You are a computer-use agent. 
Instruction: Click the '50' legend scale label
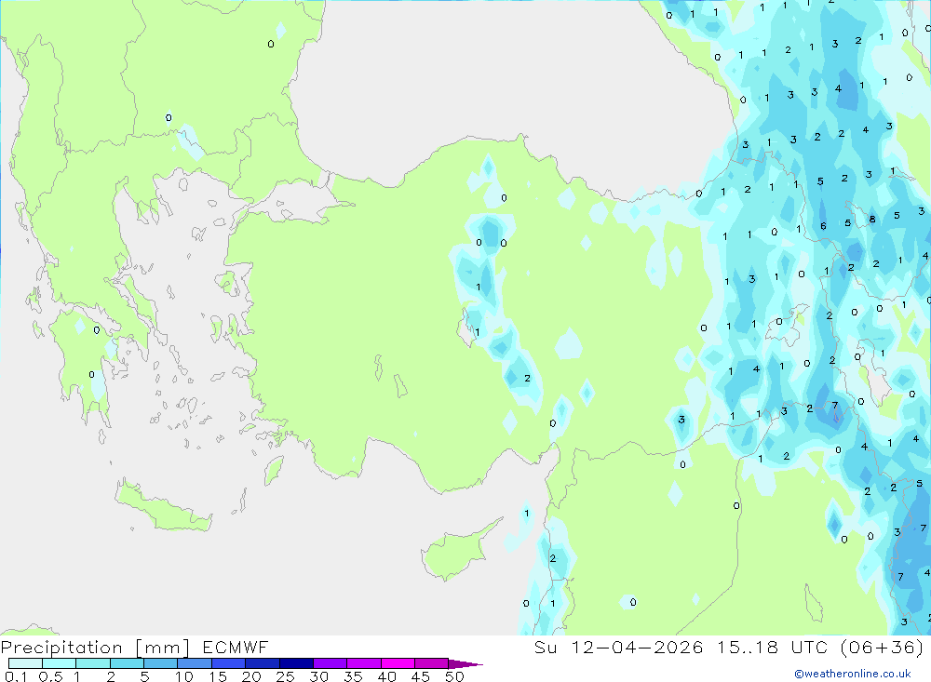(x=455, y=676)
